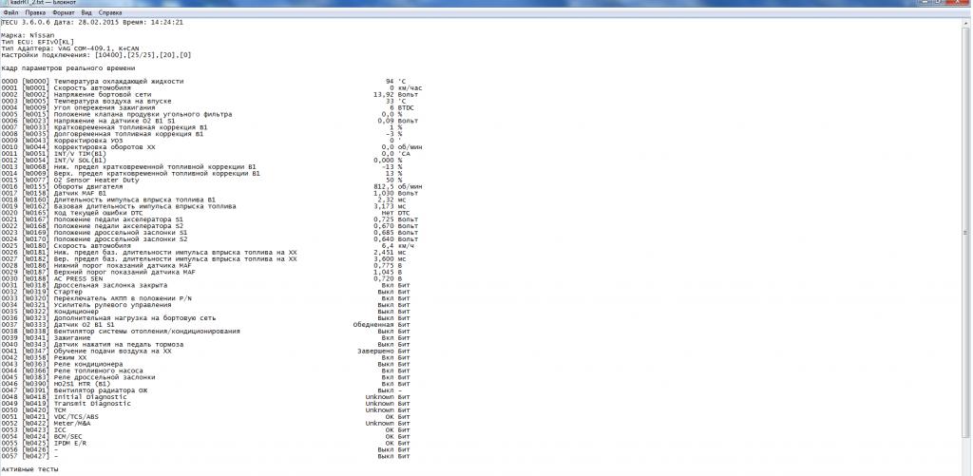Screen dimensions: 973x476
Task: Open the Справка menu
Action: click(110, 12)
